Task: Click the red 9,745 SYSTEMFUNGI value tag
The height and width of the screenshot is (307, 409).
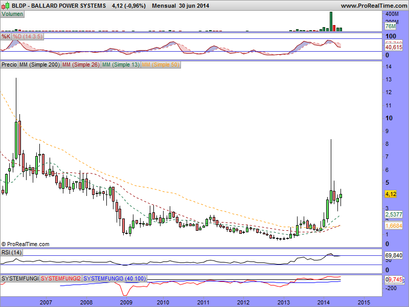Action: click(x=395, y=279)
